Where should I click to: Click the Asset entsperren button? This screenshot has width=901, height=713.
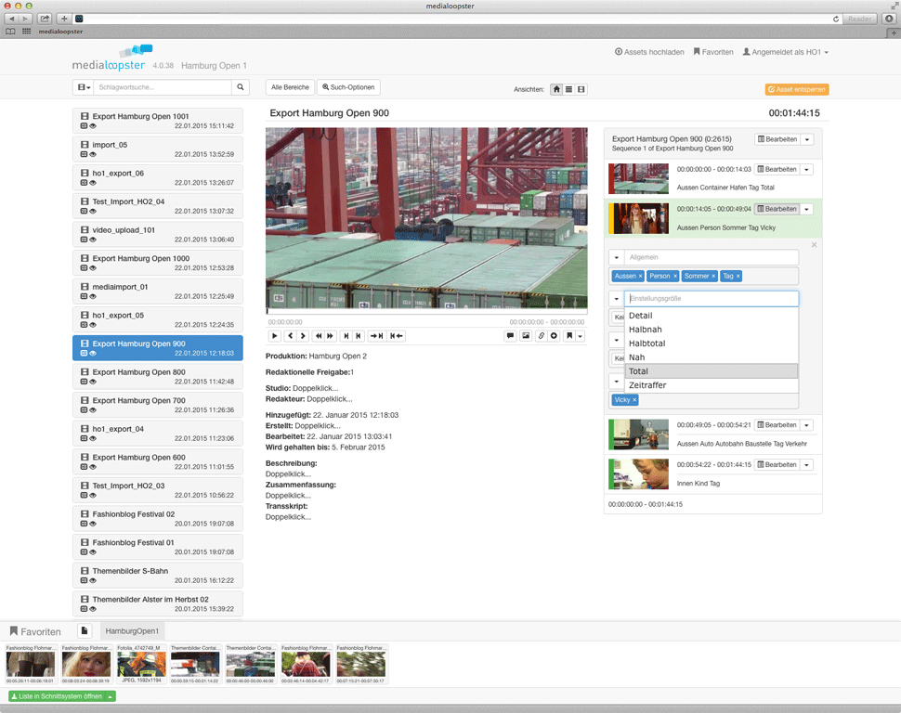[x=796, y=90]
